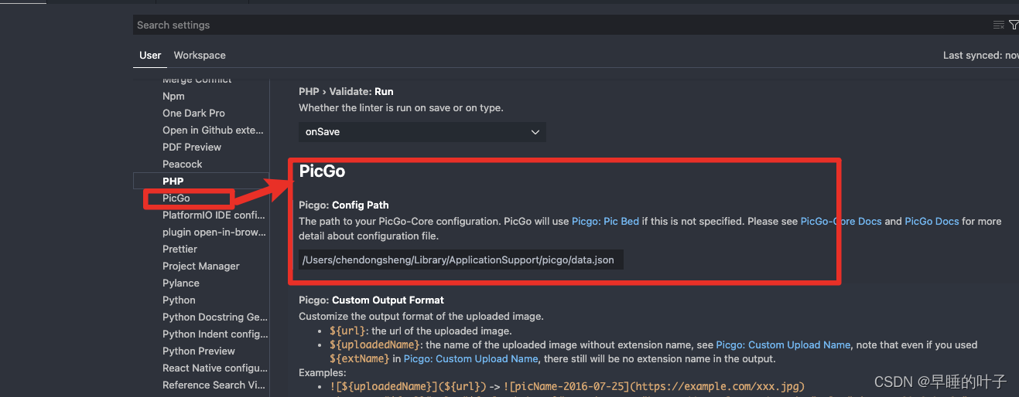The width and height of the screenshot is (1019, 397).
Task: Click the Last synced status text
Action: point(980,56)
